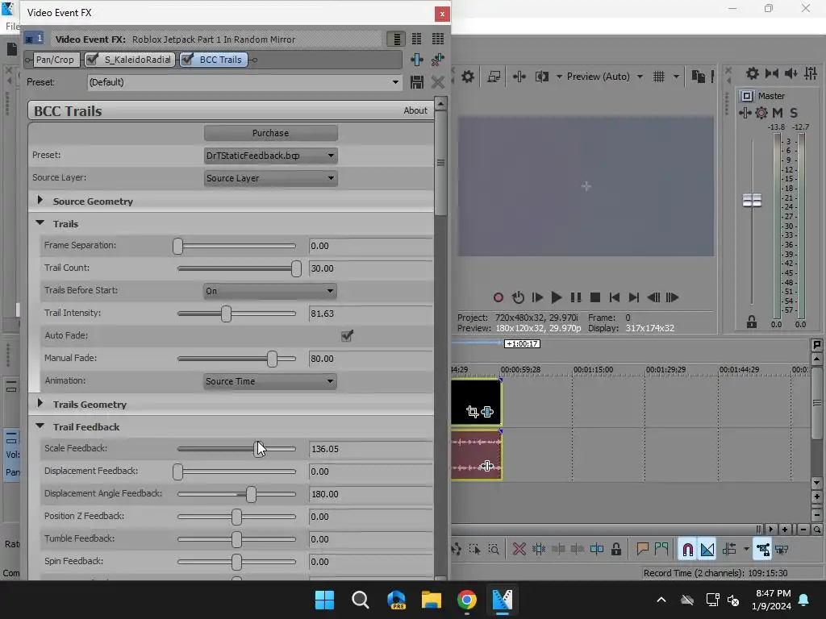
Task: Expand the Trails Geometry section
Action: (40, 404)
